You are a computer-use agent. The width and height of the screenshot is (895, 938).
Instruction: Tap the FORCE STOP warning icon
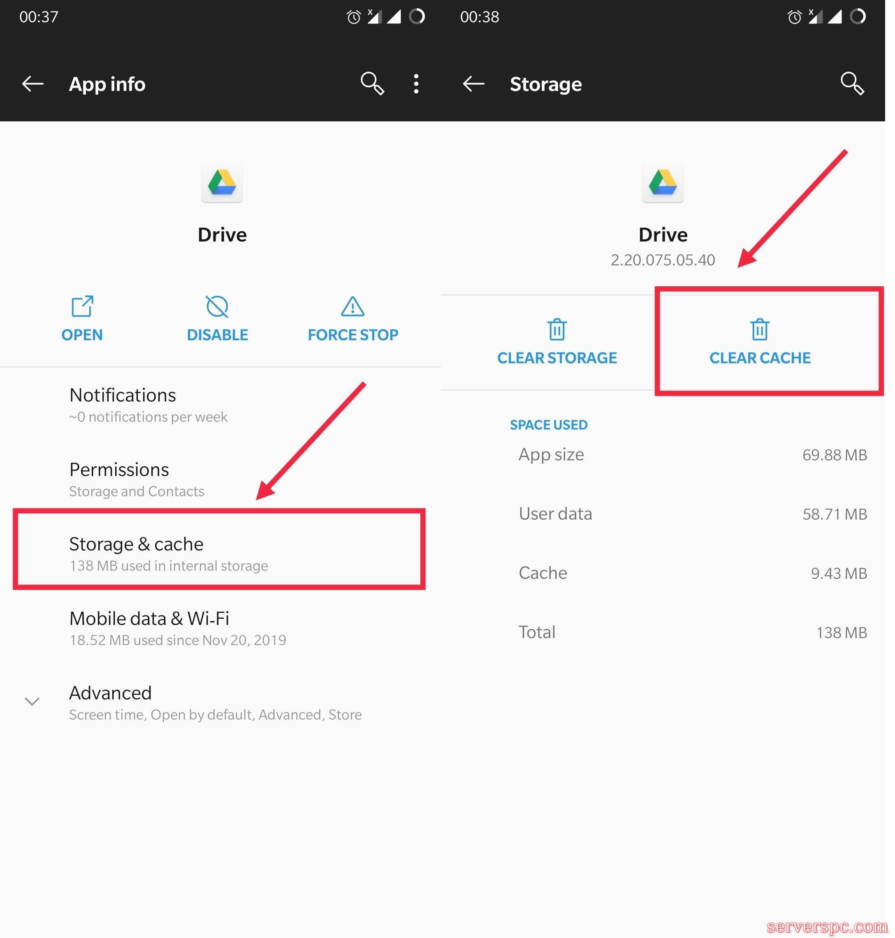tap(352, 307)
